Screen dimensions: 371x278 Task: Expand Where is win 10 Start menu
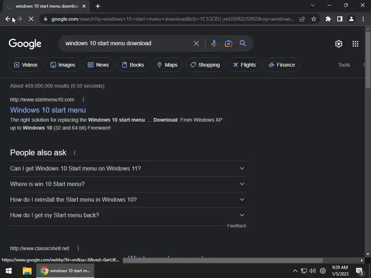pos(128,184)
